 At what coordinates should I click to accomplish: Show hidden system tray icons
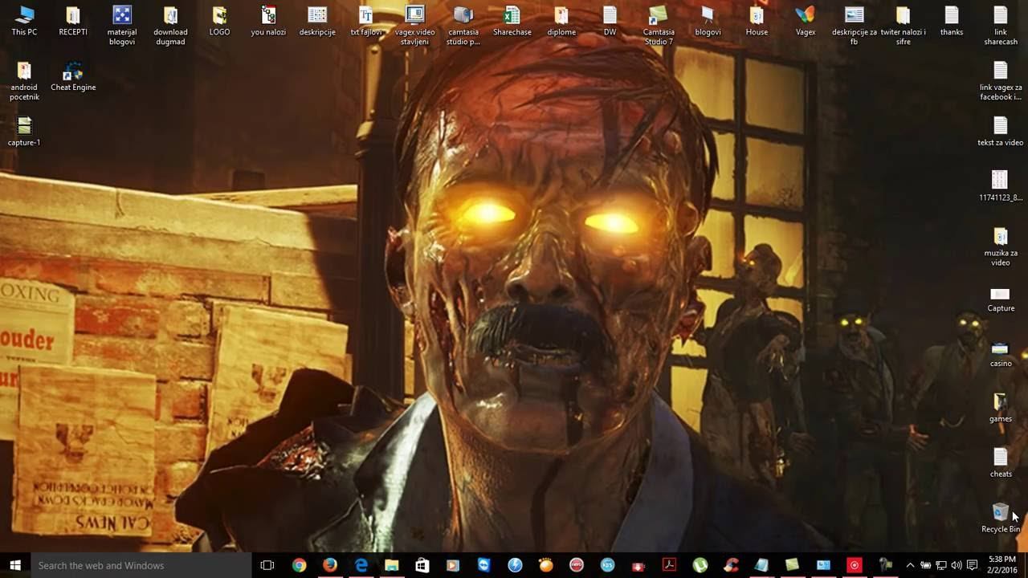point(910,565)
